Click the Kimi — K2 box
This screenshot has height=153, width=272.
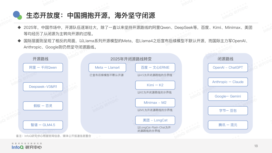155,85
